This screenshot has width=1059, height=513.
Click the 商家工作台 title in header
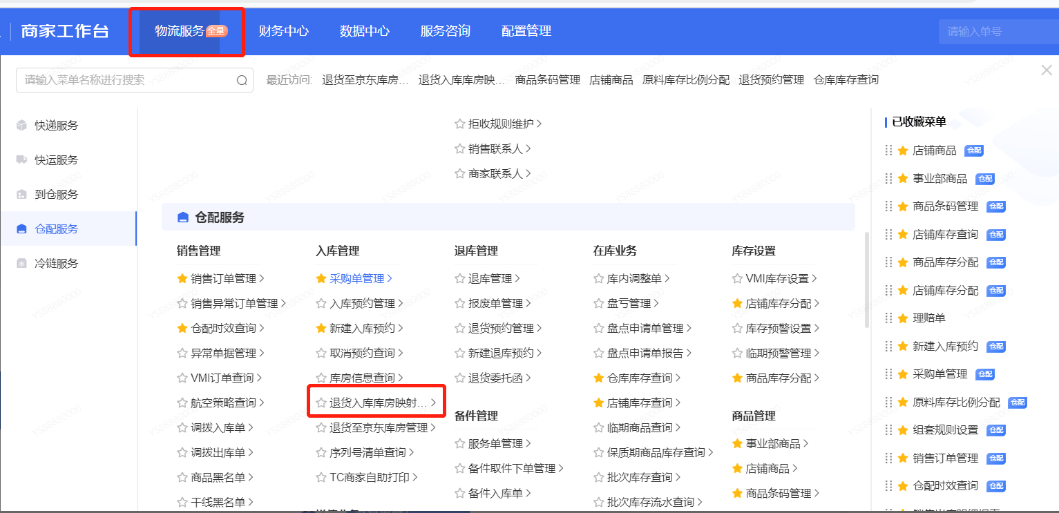pyautogui.click(x=65, y=31)
